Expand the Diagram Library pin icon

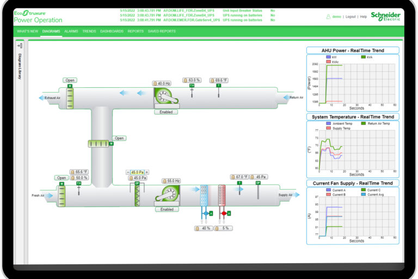coord(20,46)
